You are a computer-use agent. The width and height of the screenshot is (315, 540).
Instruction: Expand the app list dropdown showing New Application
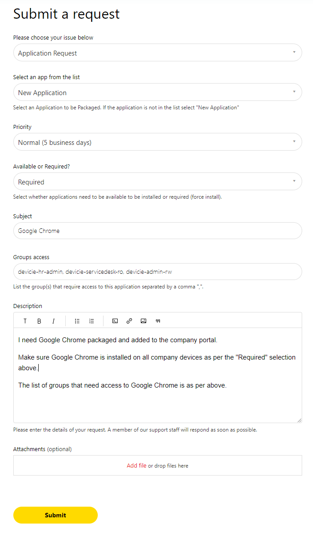[x=158, y=92]
